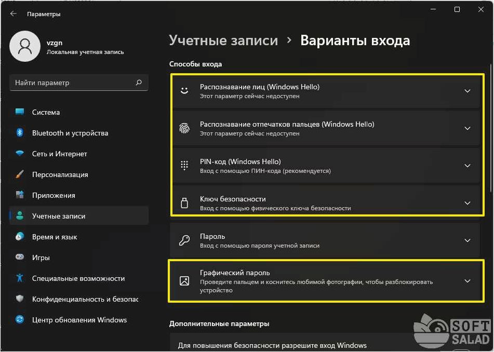494x352 pixels.
Task: Click the Ключ безопасности USB key icon
Action: (x=184, y=203)
